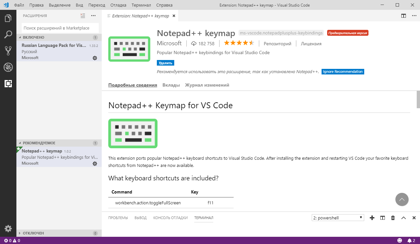
Task: Create a new terminal with plus icon
Action: (372, 218)
